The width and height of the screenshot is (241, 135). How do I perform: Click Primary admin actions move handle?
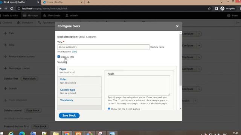tap(6, 57)
